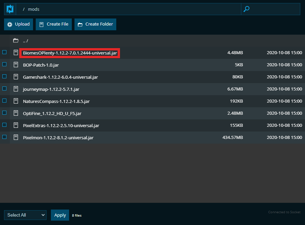Viewport: 305px width, 225px height.
Task: Click the mods path breadcrumb
Action: point(34,9)
